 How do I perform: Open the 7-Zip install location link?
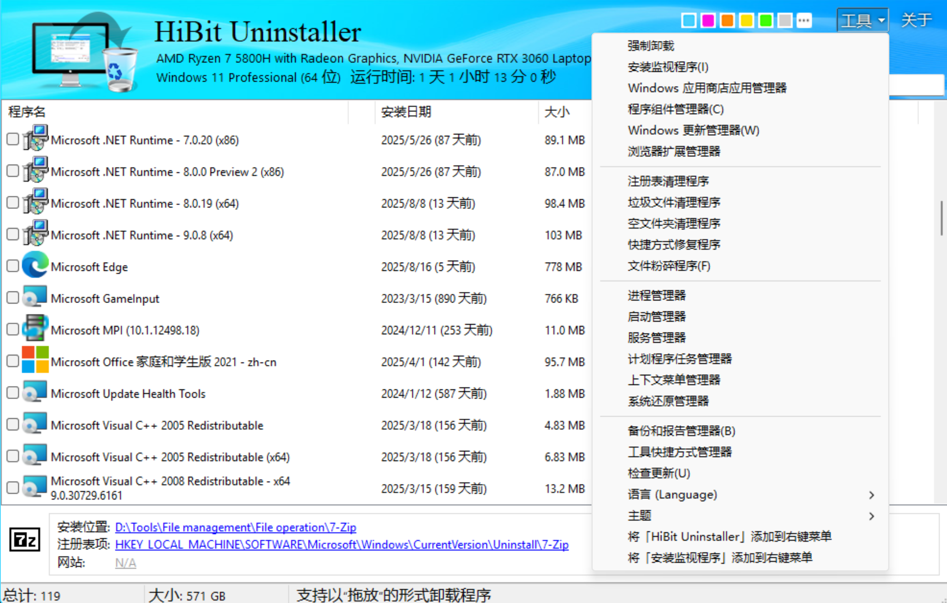235,527
